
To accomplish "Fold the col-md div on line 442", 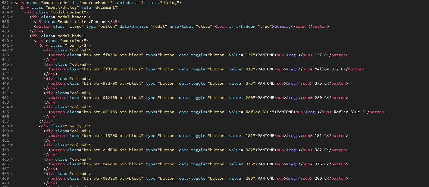I will [12, 50].
